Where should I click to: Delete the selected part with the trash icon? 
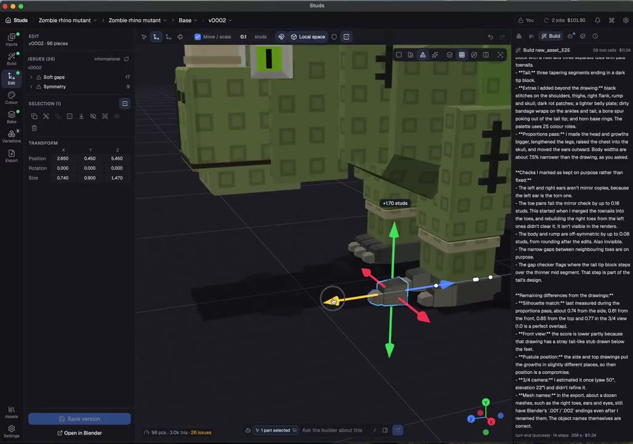pos(34,128)
